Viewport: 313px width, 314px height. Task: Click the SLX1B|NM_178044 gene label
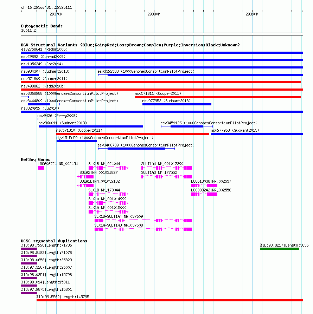[x=104, y=190]
